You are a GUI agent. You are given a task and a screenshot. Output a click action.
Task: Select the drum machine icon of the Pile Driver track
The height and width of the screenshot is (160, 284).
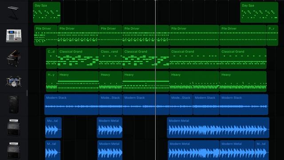[x=14, y=36]
